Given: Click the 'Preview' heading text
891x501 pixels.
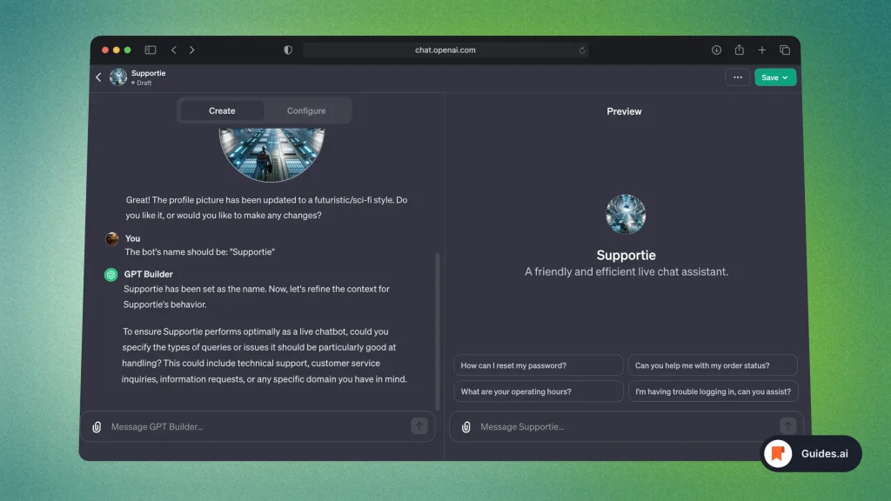Looking at the screenshot, I should [624, 111].
